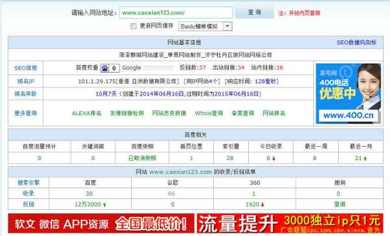Open the www.caoxian123.com link in results header
Viewport: 390px width, 236px height.
click(x=180, y=172)
